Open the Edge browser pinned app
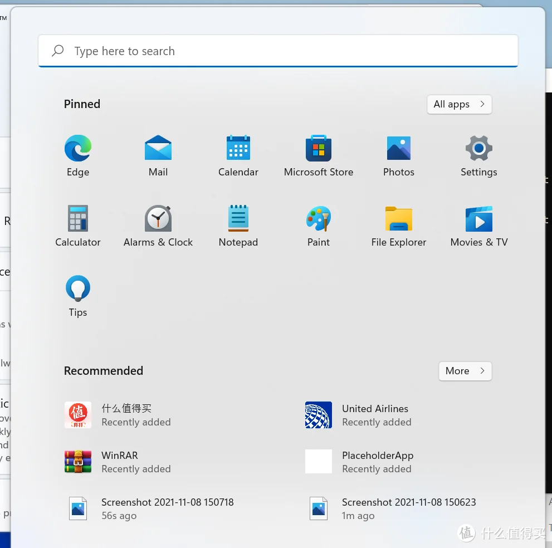 pyautogui.click(x=78, y=156)
